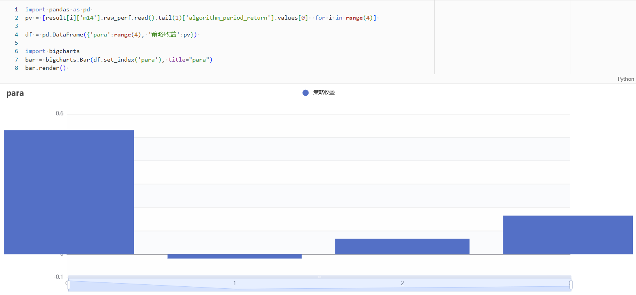636x295 pixels.
Task: Select the small negative bar below zero
Action: coord(235,257)
